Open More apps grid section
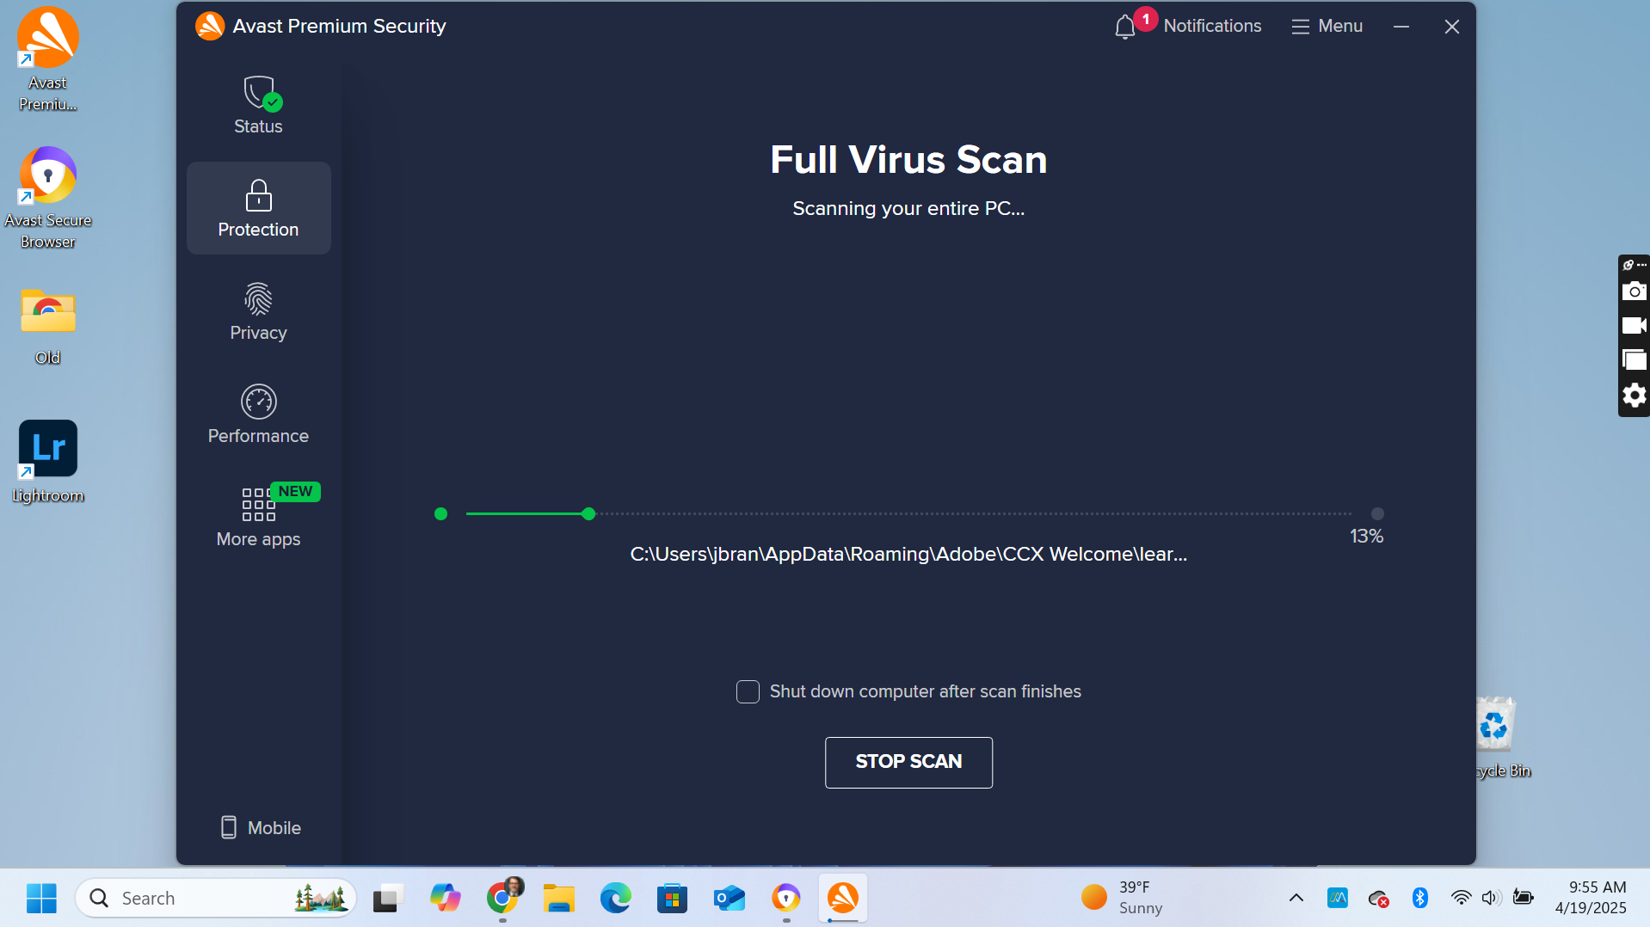 pyautogui.click(x=258, y=518)
